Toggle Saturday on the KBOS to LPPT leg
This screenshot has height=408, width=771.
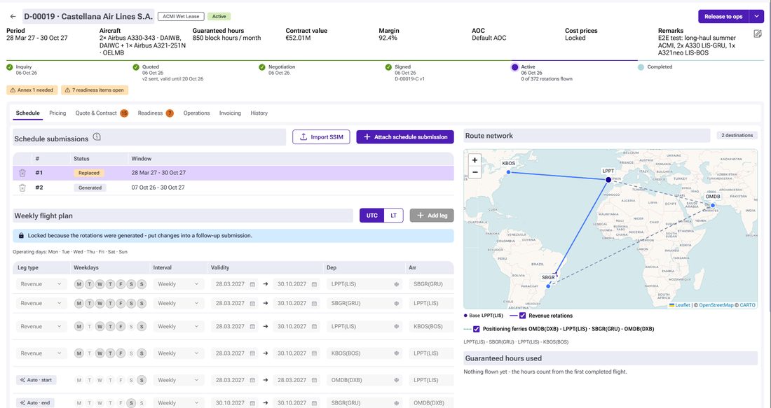pos(131,353)
